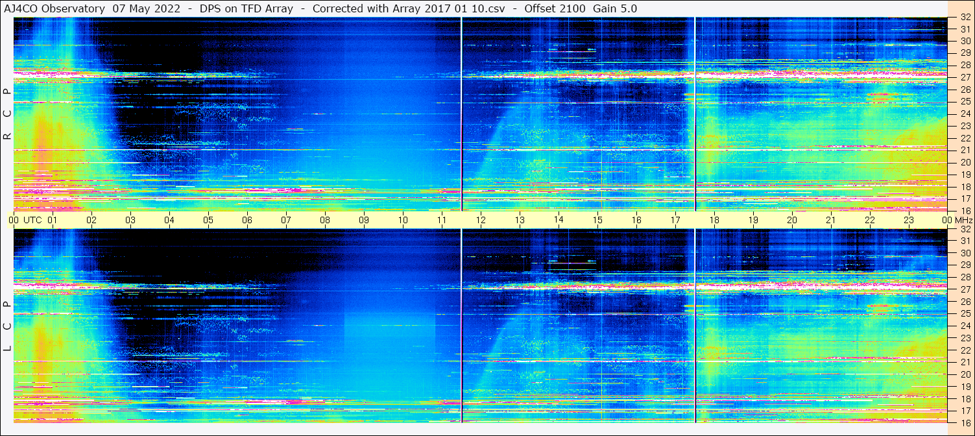Click the "03" hour marker
Viewport: 975px width, 436px height.
(130, 220)
